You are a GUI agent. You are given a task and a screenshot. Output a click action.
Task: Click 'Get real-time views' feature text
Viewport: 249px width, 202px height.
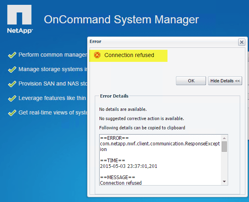[53, 112]
